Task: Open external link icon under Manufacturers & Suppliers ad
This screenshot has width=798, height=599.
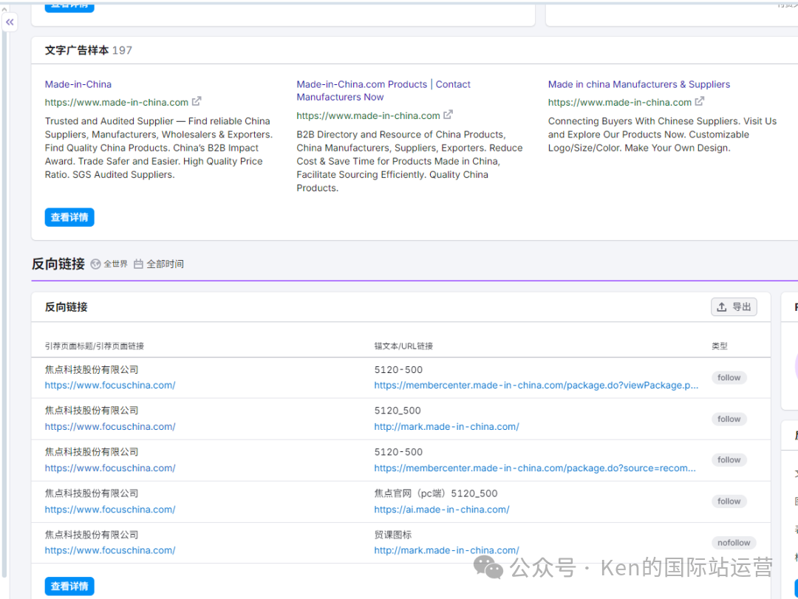Action: coord(700,101)
